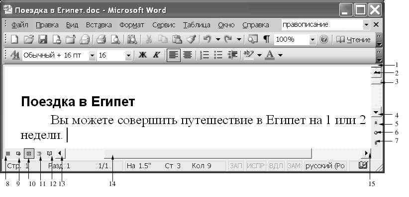Viewport: 409px width, 197px height.
Task: Click the Copy icon
Action: pyautogui.click(x=163, y=40)
